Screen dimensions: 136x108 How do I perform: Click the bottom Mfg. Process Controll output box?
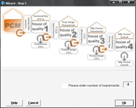124,63
